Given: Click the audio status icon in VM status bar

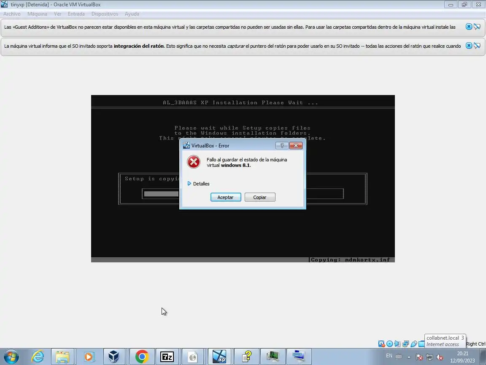Looking at the screenshot, I should 397,343.
